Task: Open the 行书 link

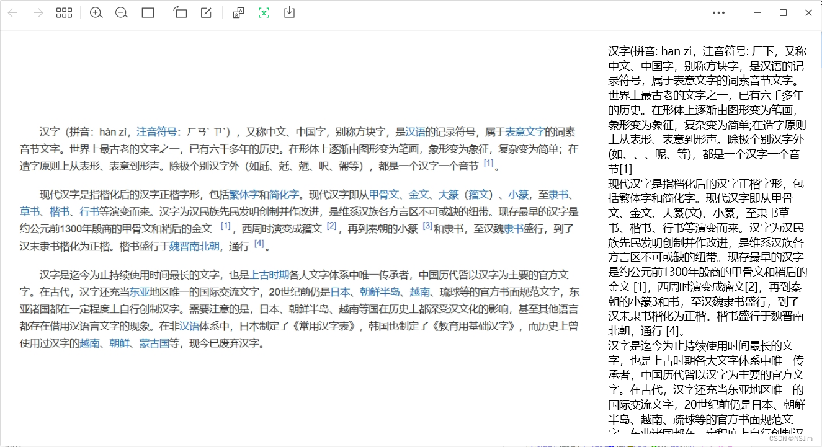Action: 89,211
